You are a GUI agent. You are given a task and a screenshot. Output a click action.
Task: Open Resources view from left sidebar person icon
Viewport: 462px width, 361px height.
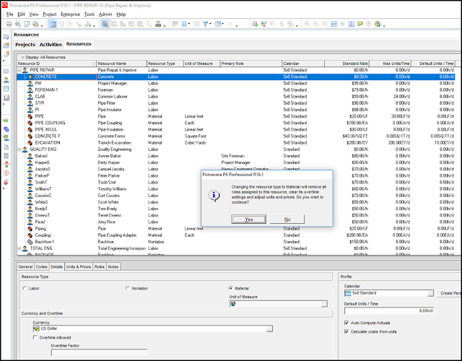pos(6,80)
